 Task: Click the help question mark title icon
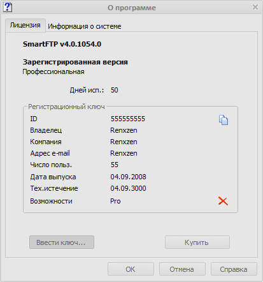coord(8,7)
